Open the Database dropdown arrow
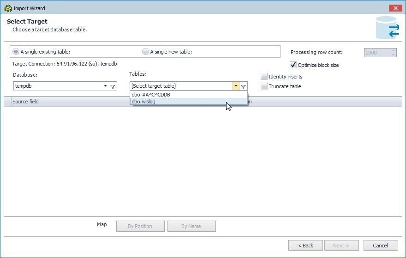 coord(105,86)
